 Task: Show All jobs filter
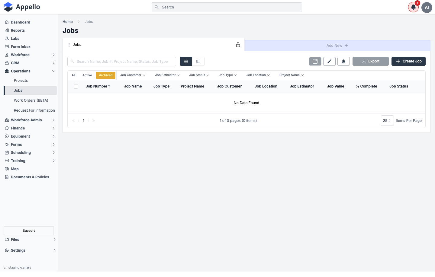coord(73,75)
